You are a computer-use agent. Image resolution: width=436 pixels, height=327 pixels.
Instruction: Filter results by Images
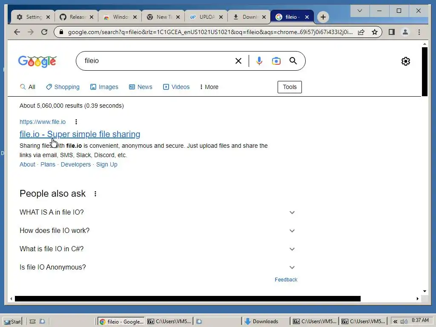point(104,87)
